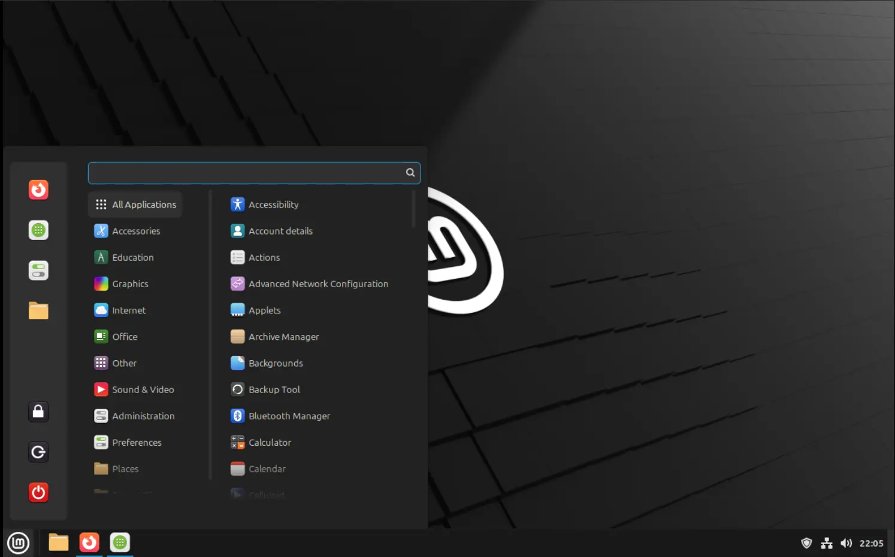Click inside the application search field
The height and width of the screenshot is (557, 895).
click(x=248, y=172)
